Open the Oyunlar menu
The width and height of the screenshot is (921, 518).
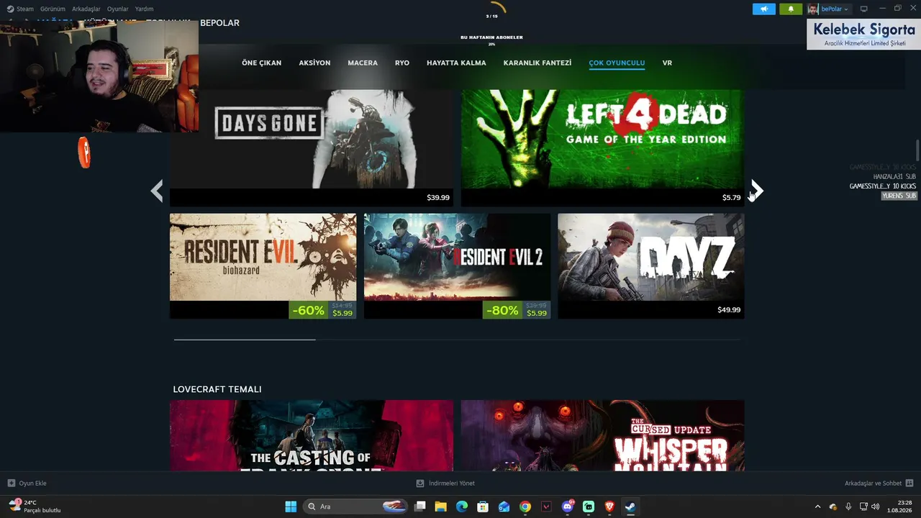point(118,9)
